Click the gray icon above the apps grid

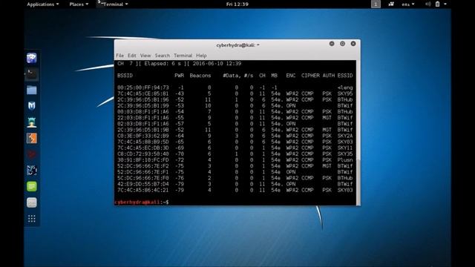32,202
